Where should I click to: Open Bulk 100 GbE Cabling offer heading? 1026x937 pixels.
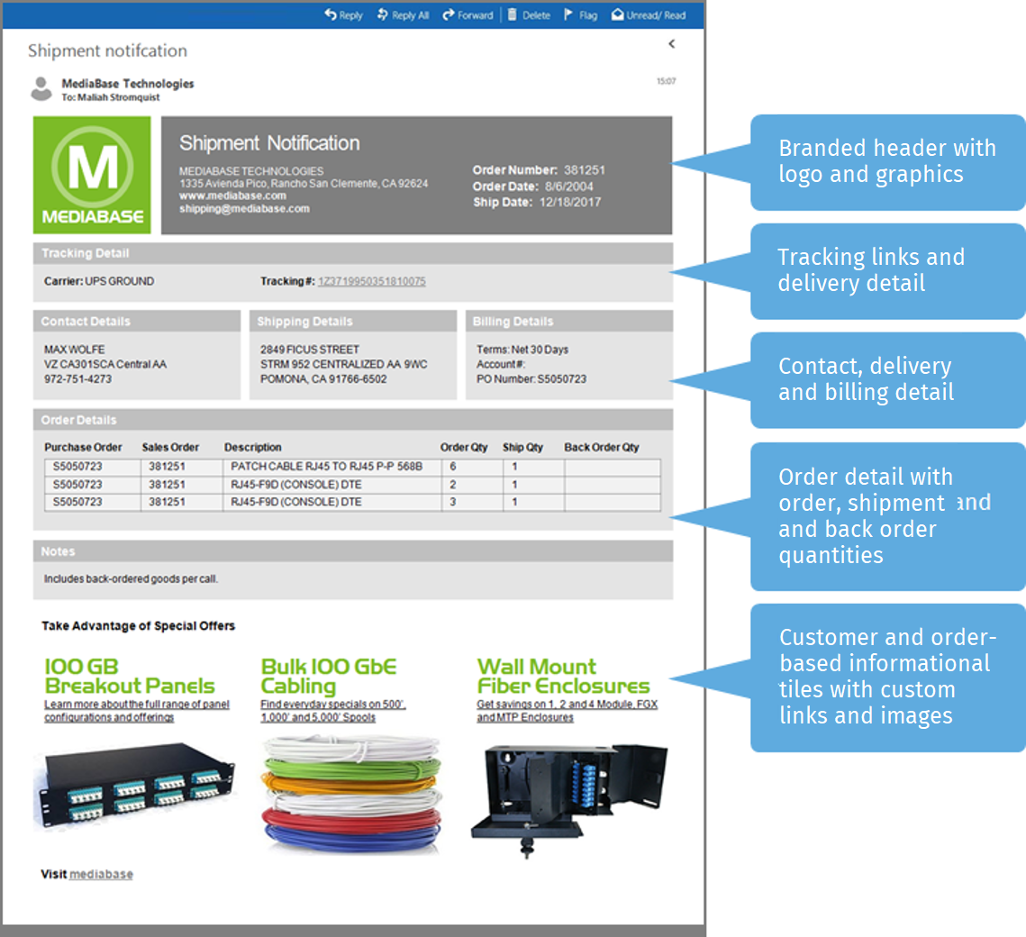[328, 676]
